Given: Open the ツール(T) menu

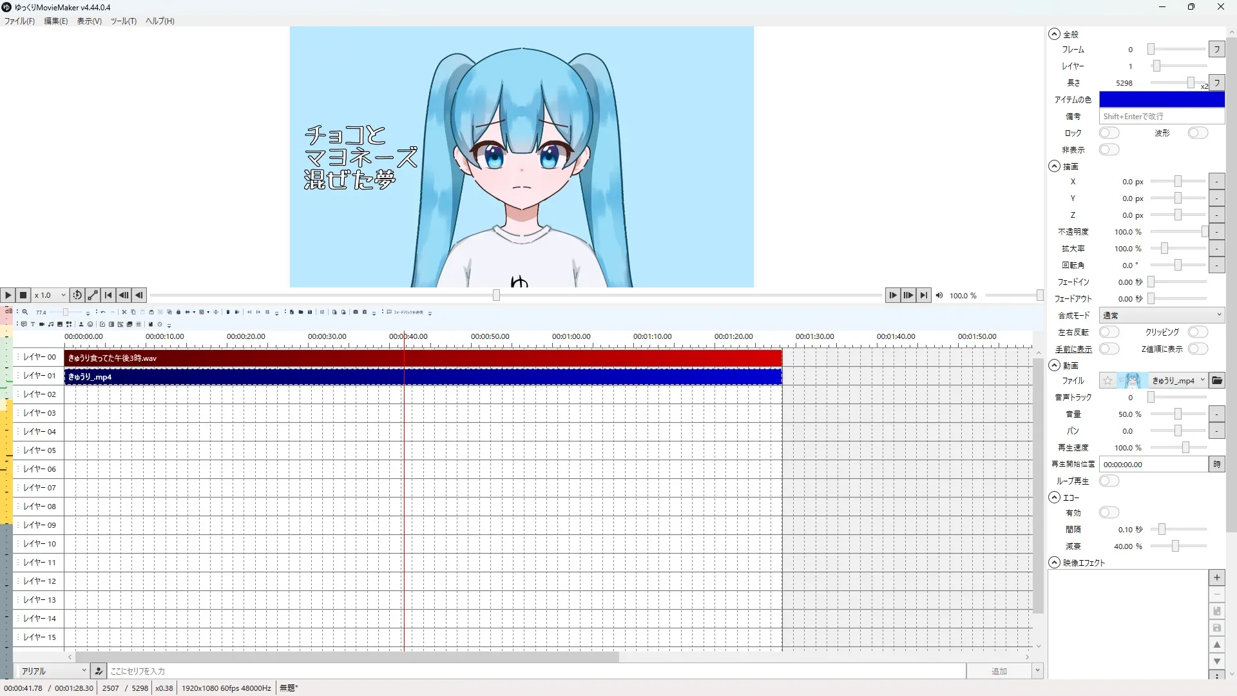Looking at the screenshot, I should (123, 21).
